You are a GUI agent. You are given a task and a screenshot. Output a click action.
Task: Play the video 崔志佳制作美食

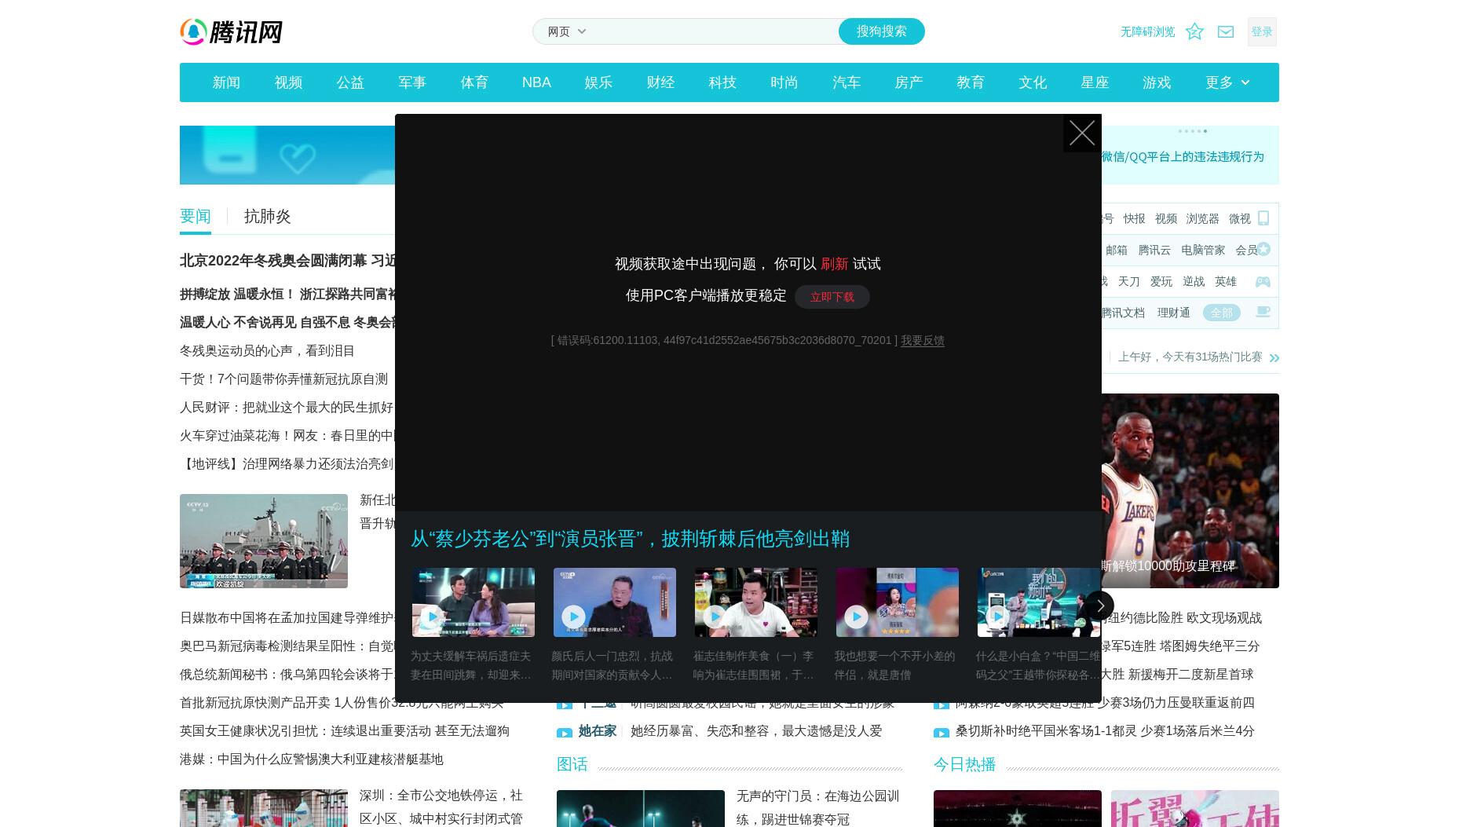[756, 602]
